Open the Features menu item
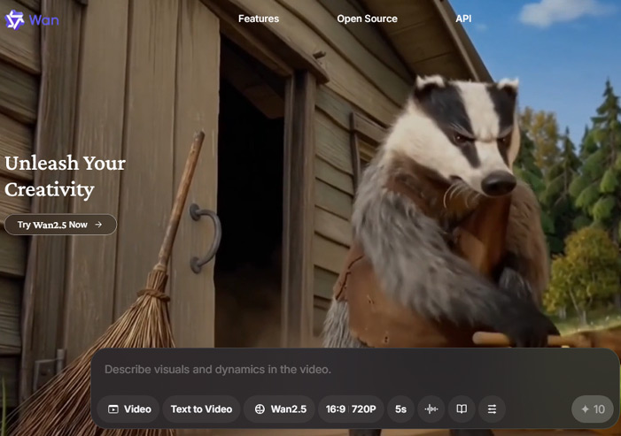Image resolution: width=621 pixels, height=436 pixels. (x=259, y=19)
